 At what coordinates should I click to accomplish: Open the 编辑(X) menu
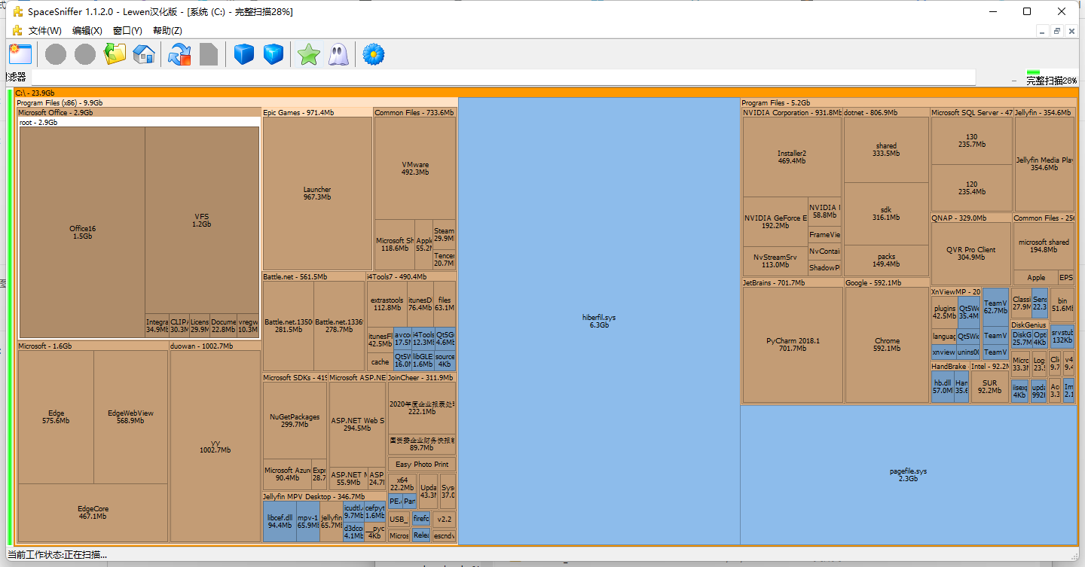point(87,31)
